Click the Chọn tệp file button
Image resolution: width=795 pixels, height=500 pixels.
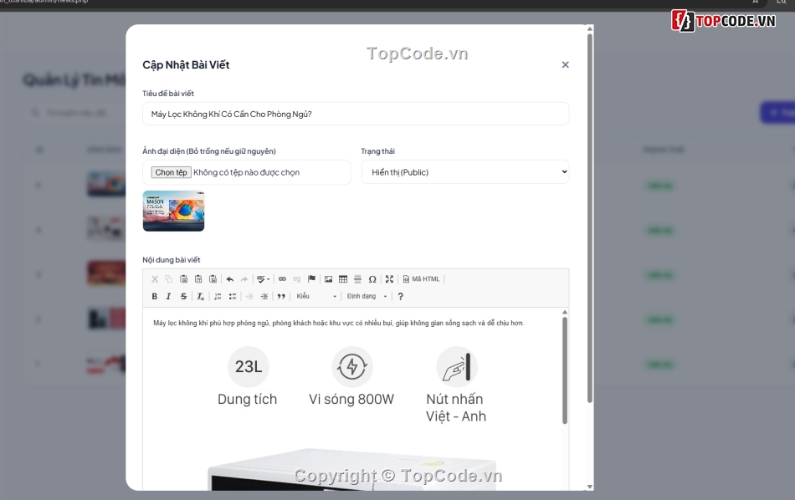[172, 172]
